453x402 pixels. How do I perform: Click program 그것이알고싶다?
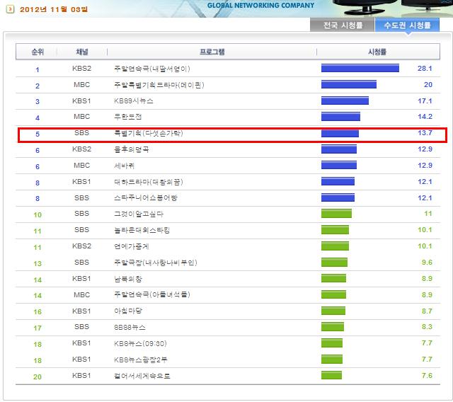click(139, 214)
